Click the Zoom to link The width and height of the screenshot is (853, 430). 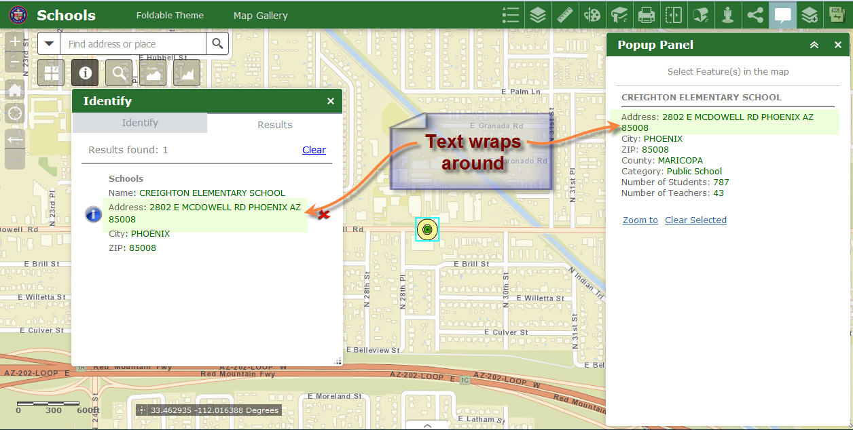point(640,220)
